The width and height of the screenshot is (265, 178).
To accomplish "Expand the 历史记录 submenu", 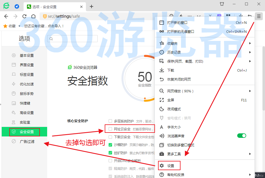I will [205, 53].
